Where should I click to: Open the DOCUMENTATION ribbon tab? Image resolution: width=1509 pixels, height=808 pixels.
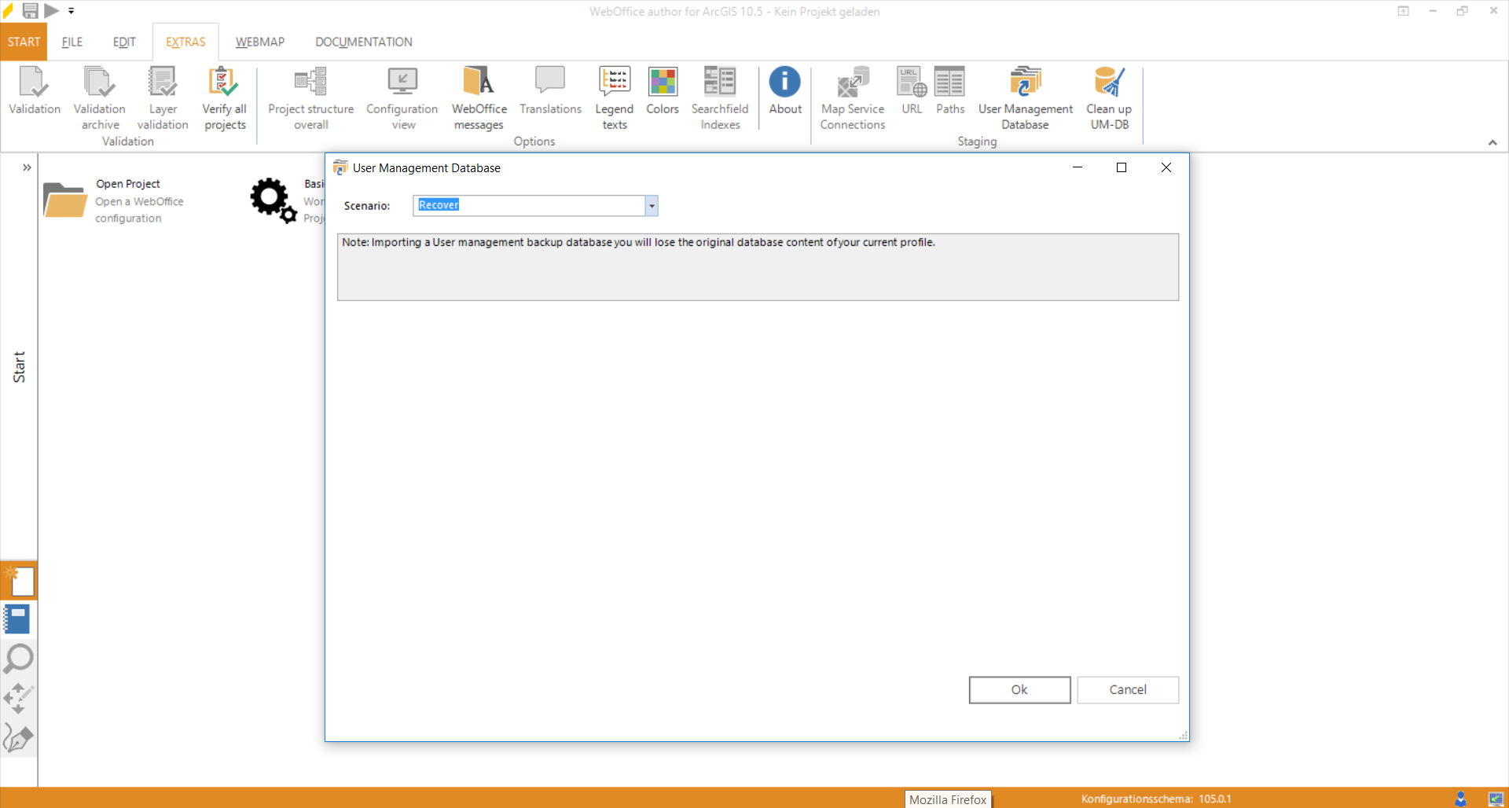363,42
